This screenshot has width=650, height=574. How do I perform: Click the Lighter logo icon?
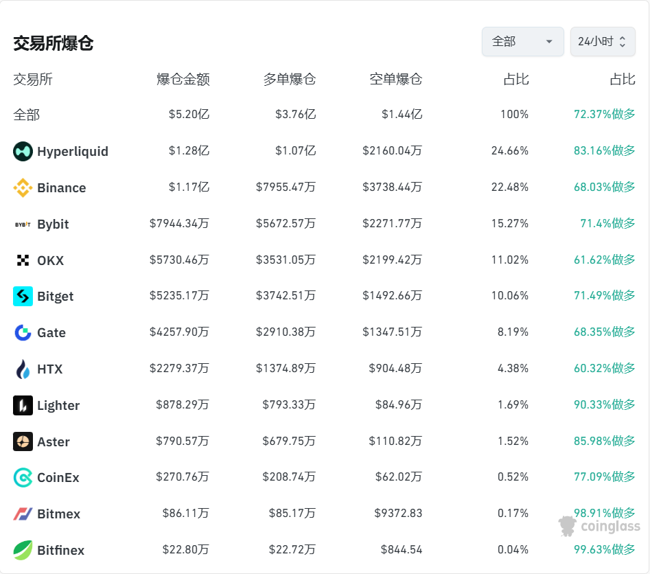point(23,405)
